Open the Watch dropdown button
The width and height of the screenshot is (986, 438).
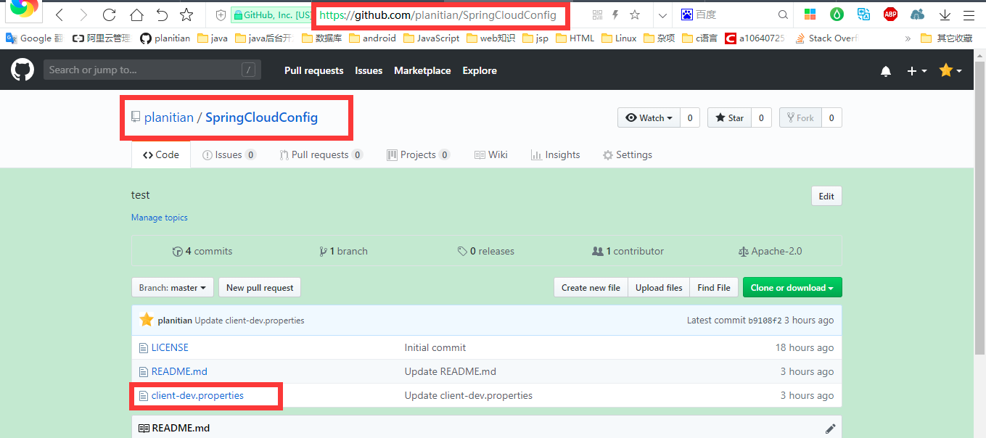click(649, 117)
